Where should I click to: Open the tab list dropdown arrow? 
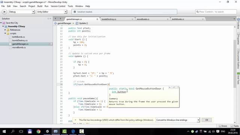pos(234,19)
